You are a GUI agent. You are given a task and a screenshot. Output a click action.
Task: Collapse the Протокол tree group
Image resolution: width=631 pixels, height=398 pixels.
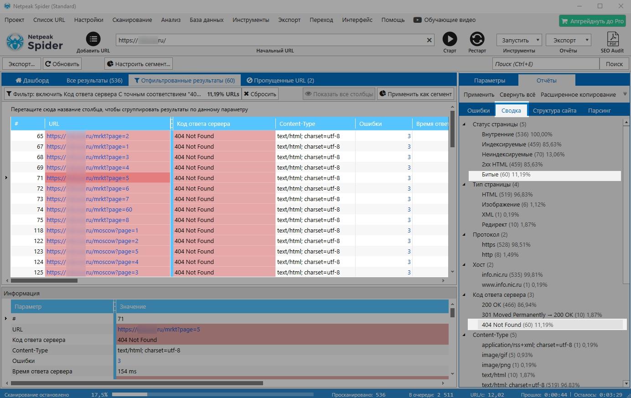465,234
